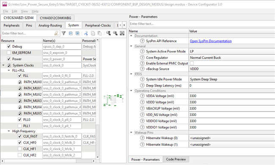Open help for System Idle Power Mode
275x165 pixels.
(x=142, y=79)
